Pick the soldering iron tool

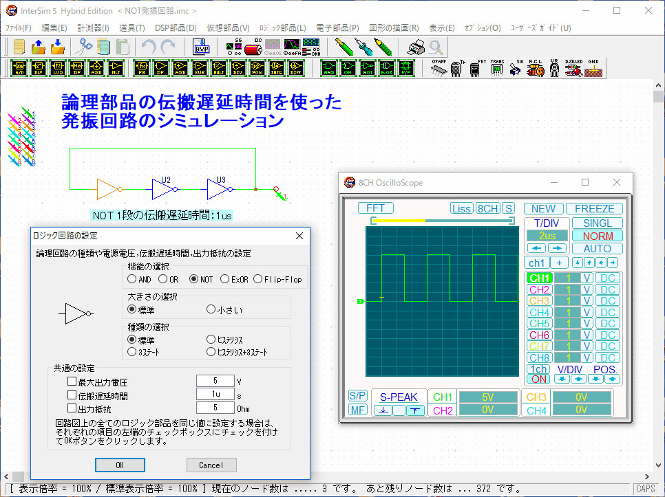363,47
